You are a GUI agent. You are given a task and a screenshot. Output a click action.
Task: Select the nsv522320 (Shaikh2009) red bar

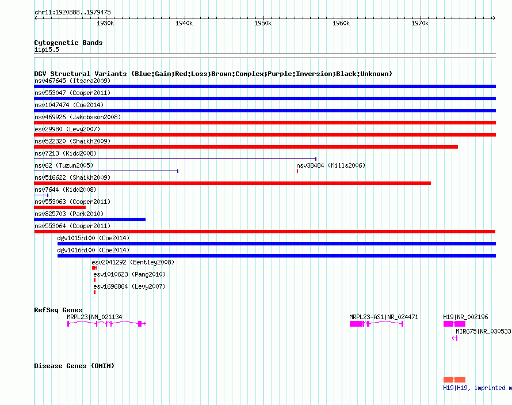tap(246, 147)
